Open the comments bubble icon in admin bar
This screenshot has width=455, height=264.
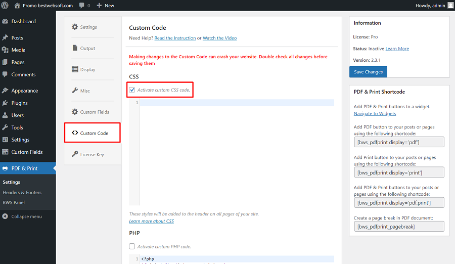[81, 6]
